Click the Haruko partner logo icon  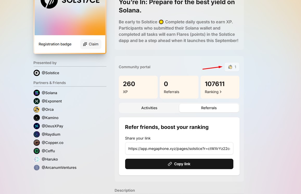pos(37,159)
